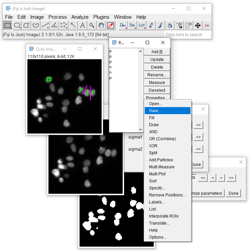250x251 pixels.
Task: Choose OR (Combine) in the popup menu
Action: (x=167, y=139)
